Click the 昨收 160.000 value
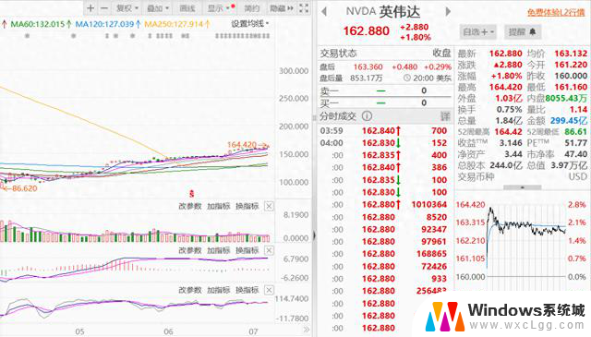This screenshot has width=591, height=337. tap(571, 76)
